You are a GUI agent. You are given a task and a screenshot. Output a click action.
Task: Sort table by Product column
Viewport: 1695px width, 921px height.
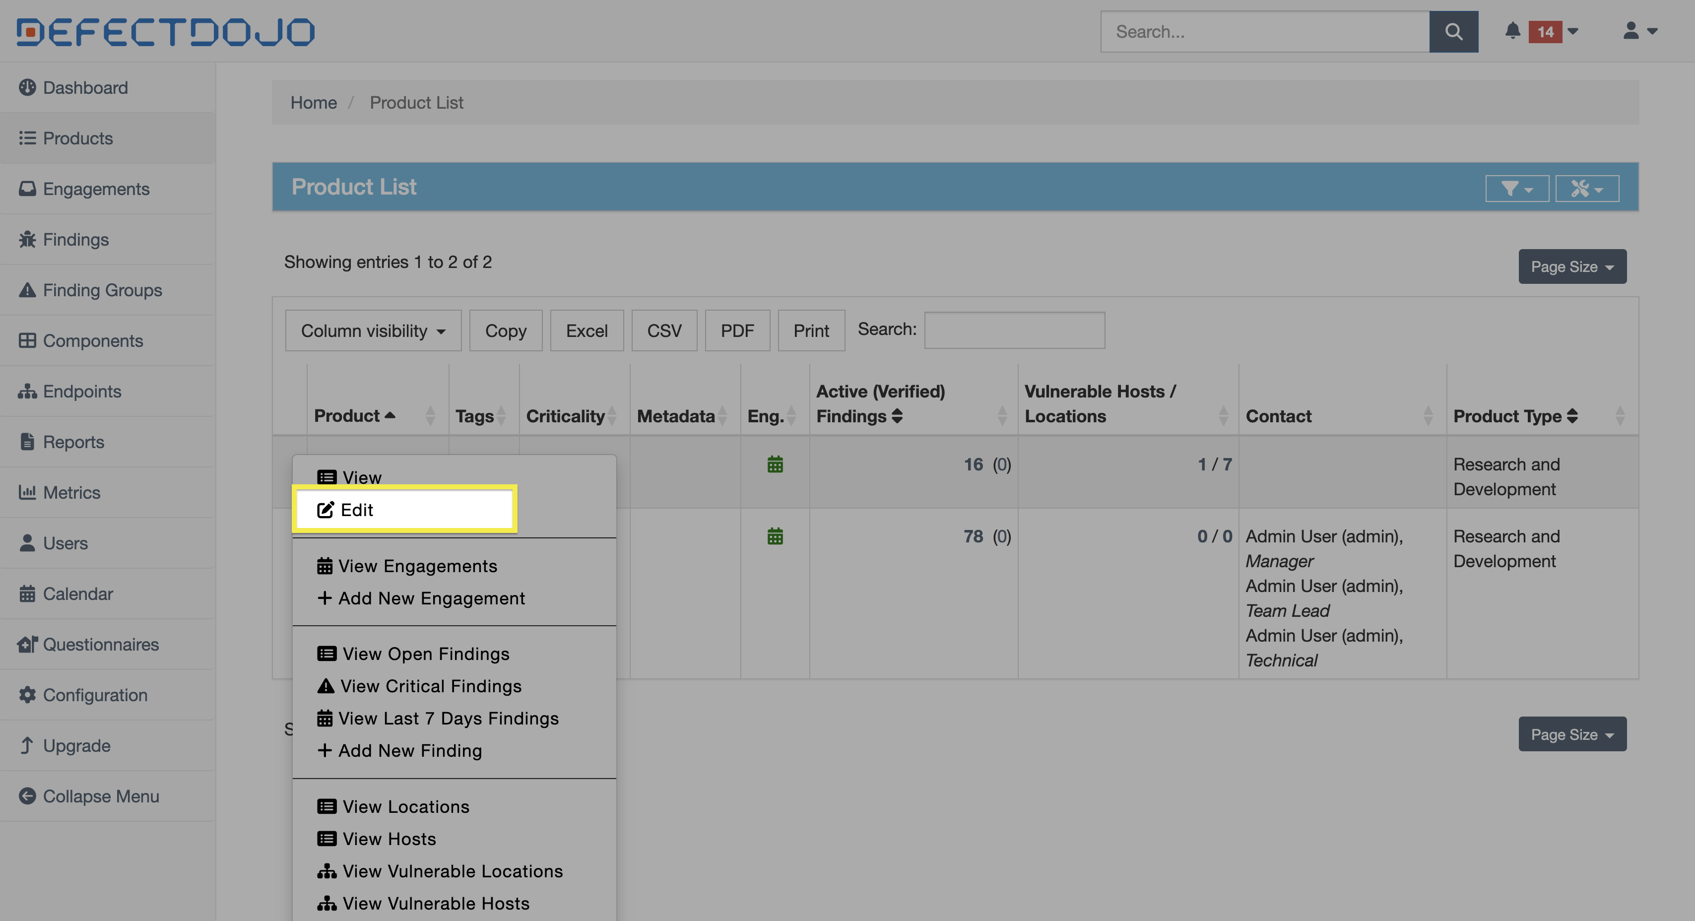[x=355, y=416]
